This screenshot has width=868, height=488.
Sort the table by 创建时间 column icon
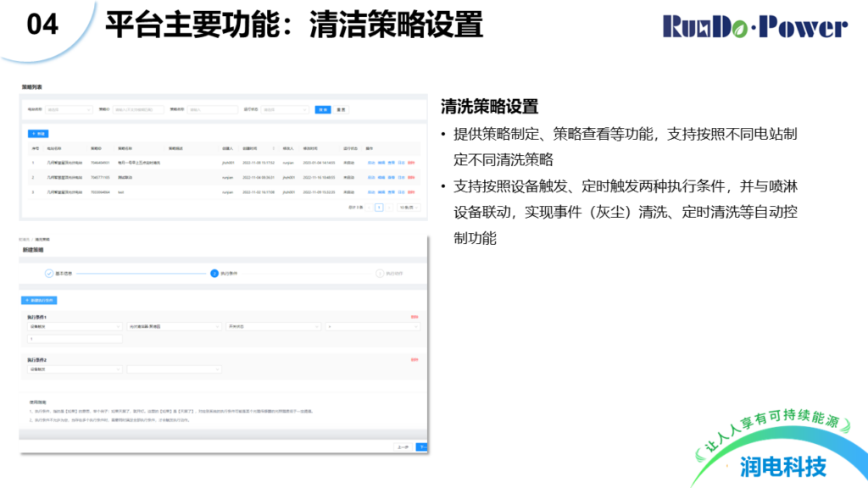pos(274,148)
